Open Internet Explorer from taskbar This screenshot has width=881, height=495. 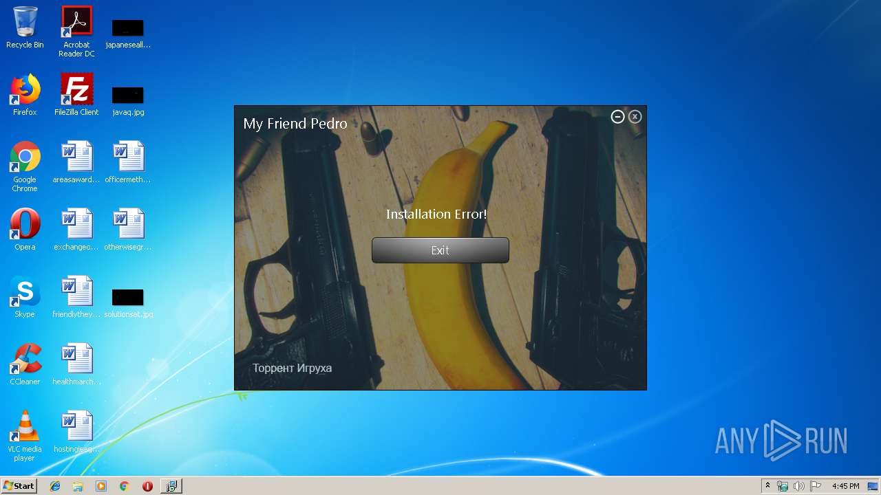tap(55, 486)
